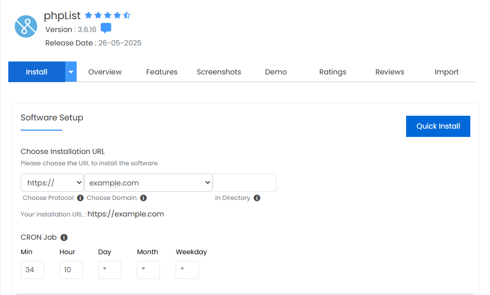Click the Quick Install button

tap(438, 126)
